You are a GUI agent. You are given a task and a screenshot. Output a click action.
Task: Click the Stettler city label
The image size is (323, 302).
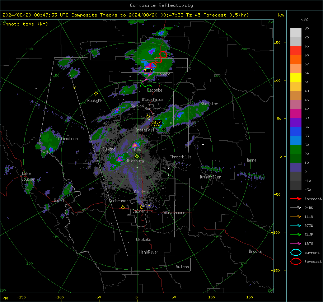coord(209,104)
